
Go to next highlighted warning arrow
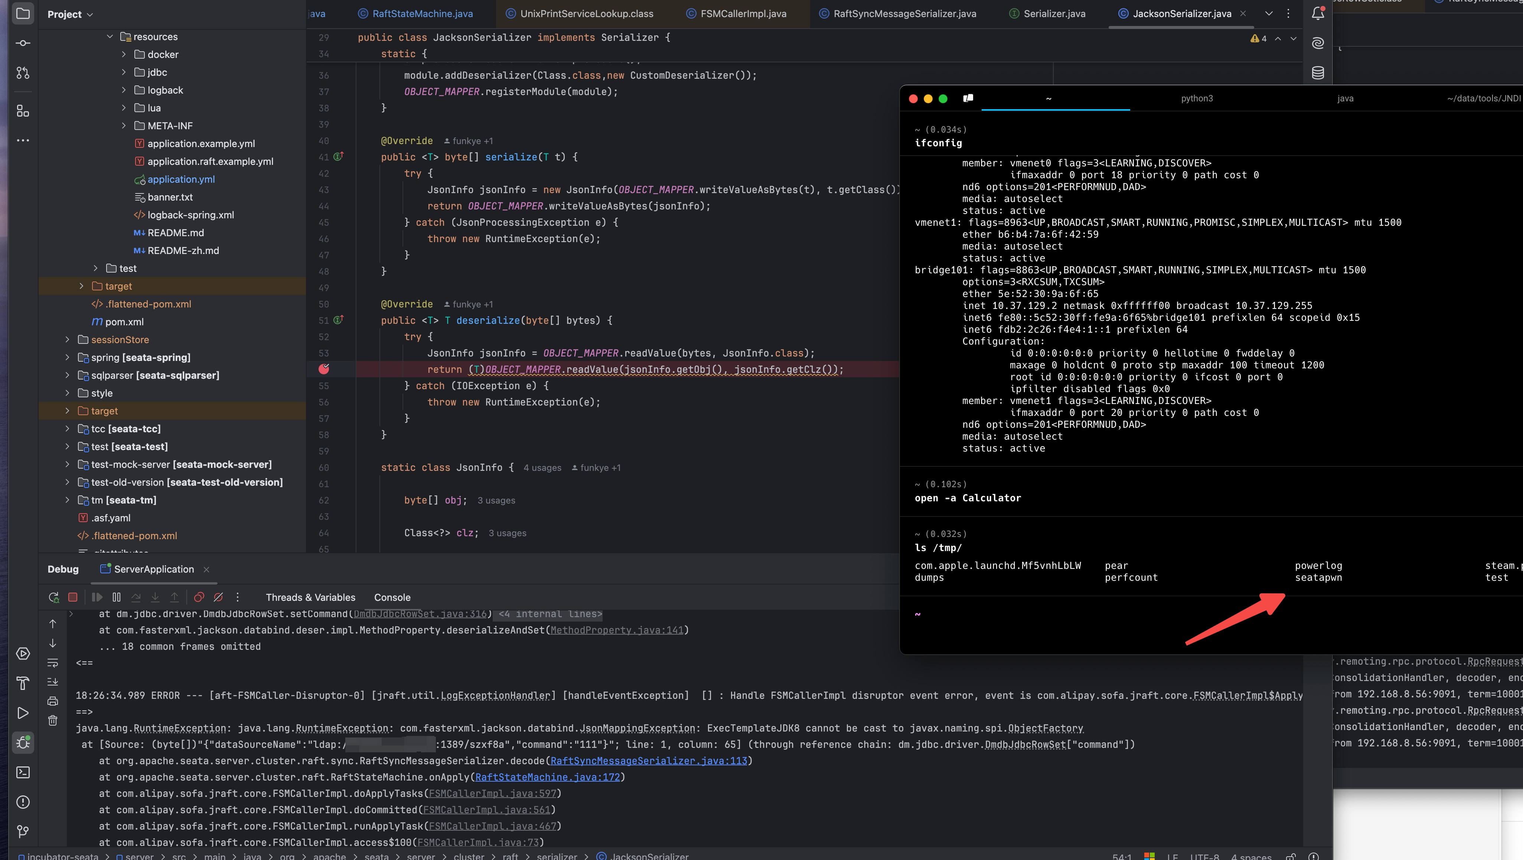[x=1294, y=39]
